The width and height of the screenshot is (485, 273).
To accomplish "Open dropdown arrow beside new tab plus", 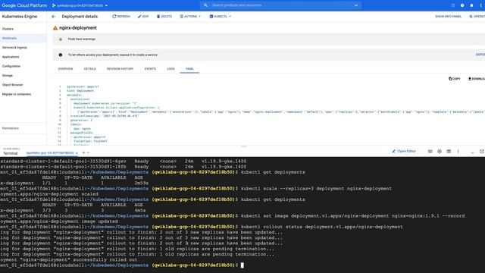I will (88, 153).
